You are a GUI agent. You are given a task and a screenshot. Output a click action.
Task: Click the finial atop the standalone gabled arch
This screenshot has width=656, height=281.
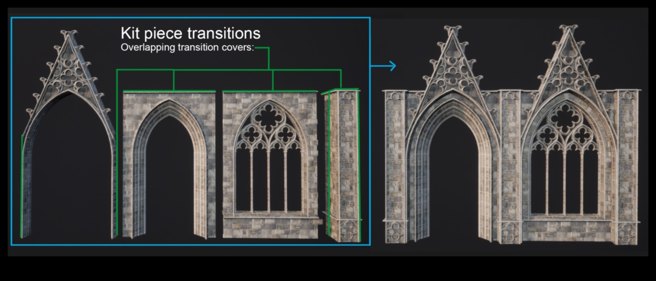(x=68, y=34)
